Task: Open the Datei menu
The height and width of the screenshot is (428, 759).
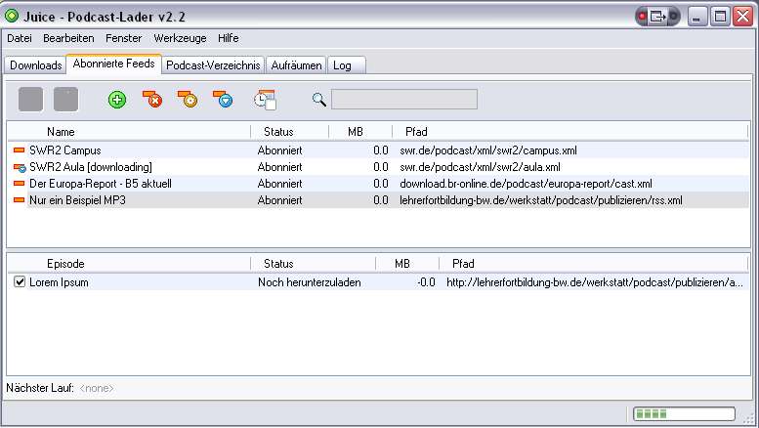Action: click(20, 38)
